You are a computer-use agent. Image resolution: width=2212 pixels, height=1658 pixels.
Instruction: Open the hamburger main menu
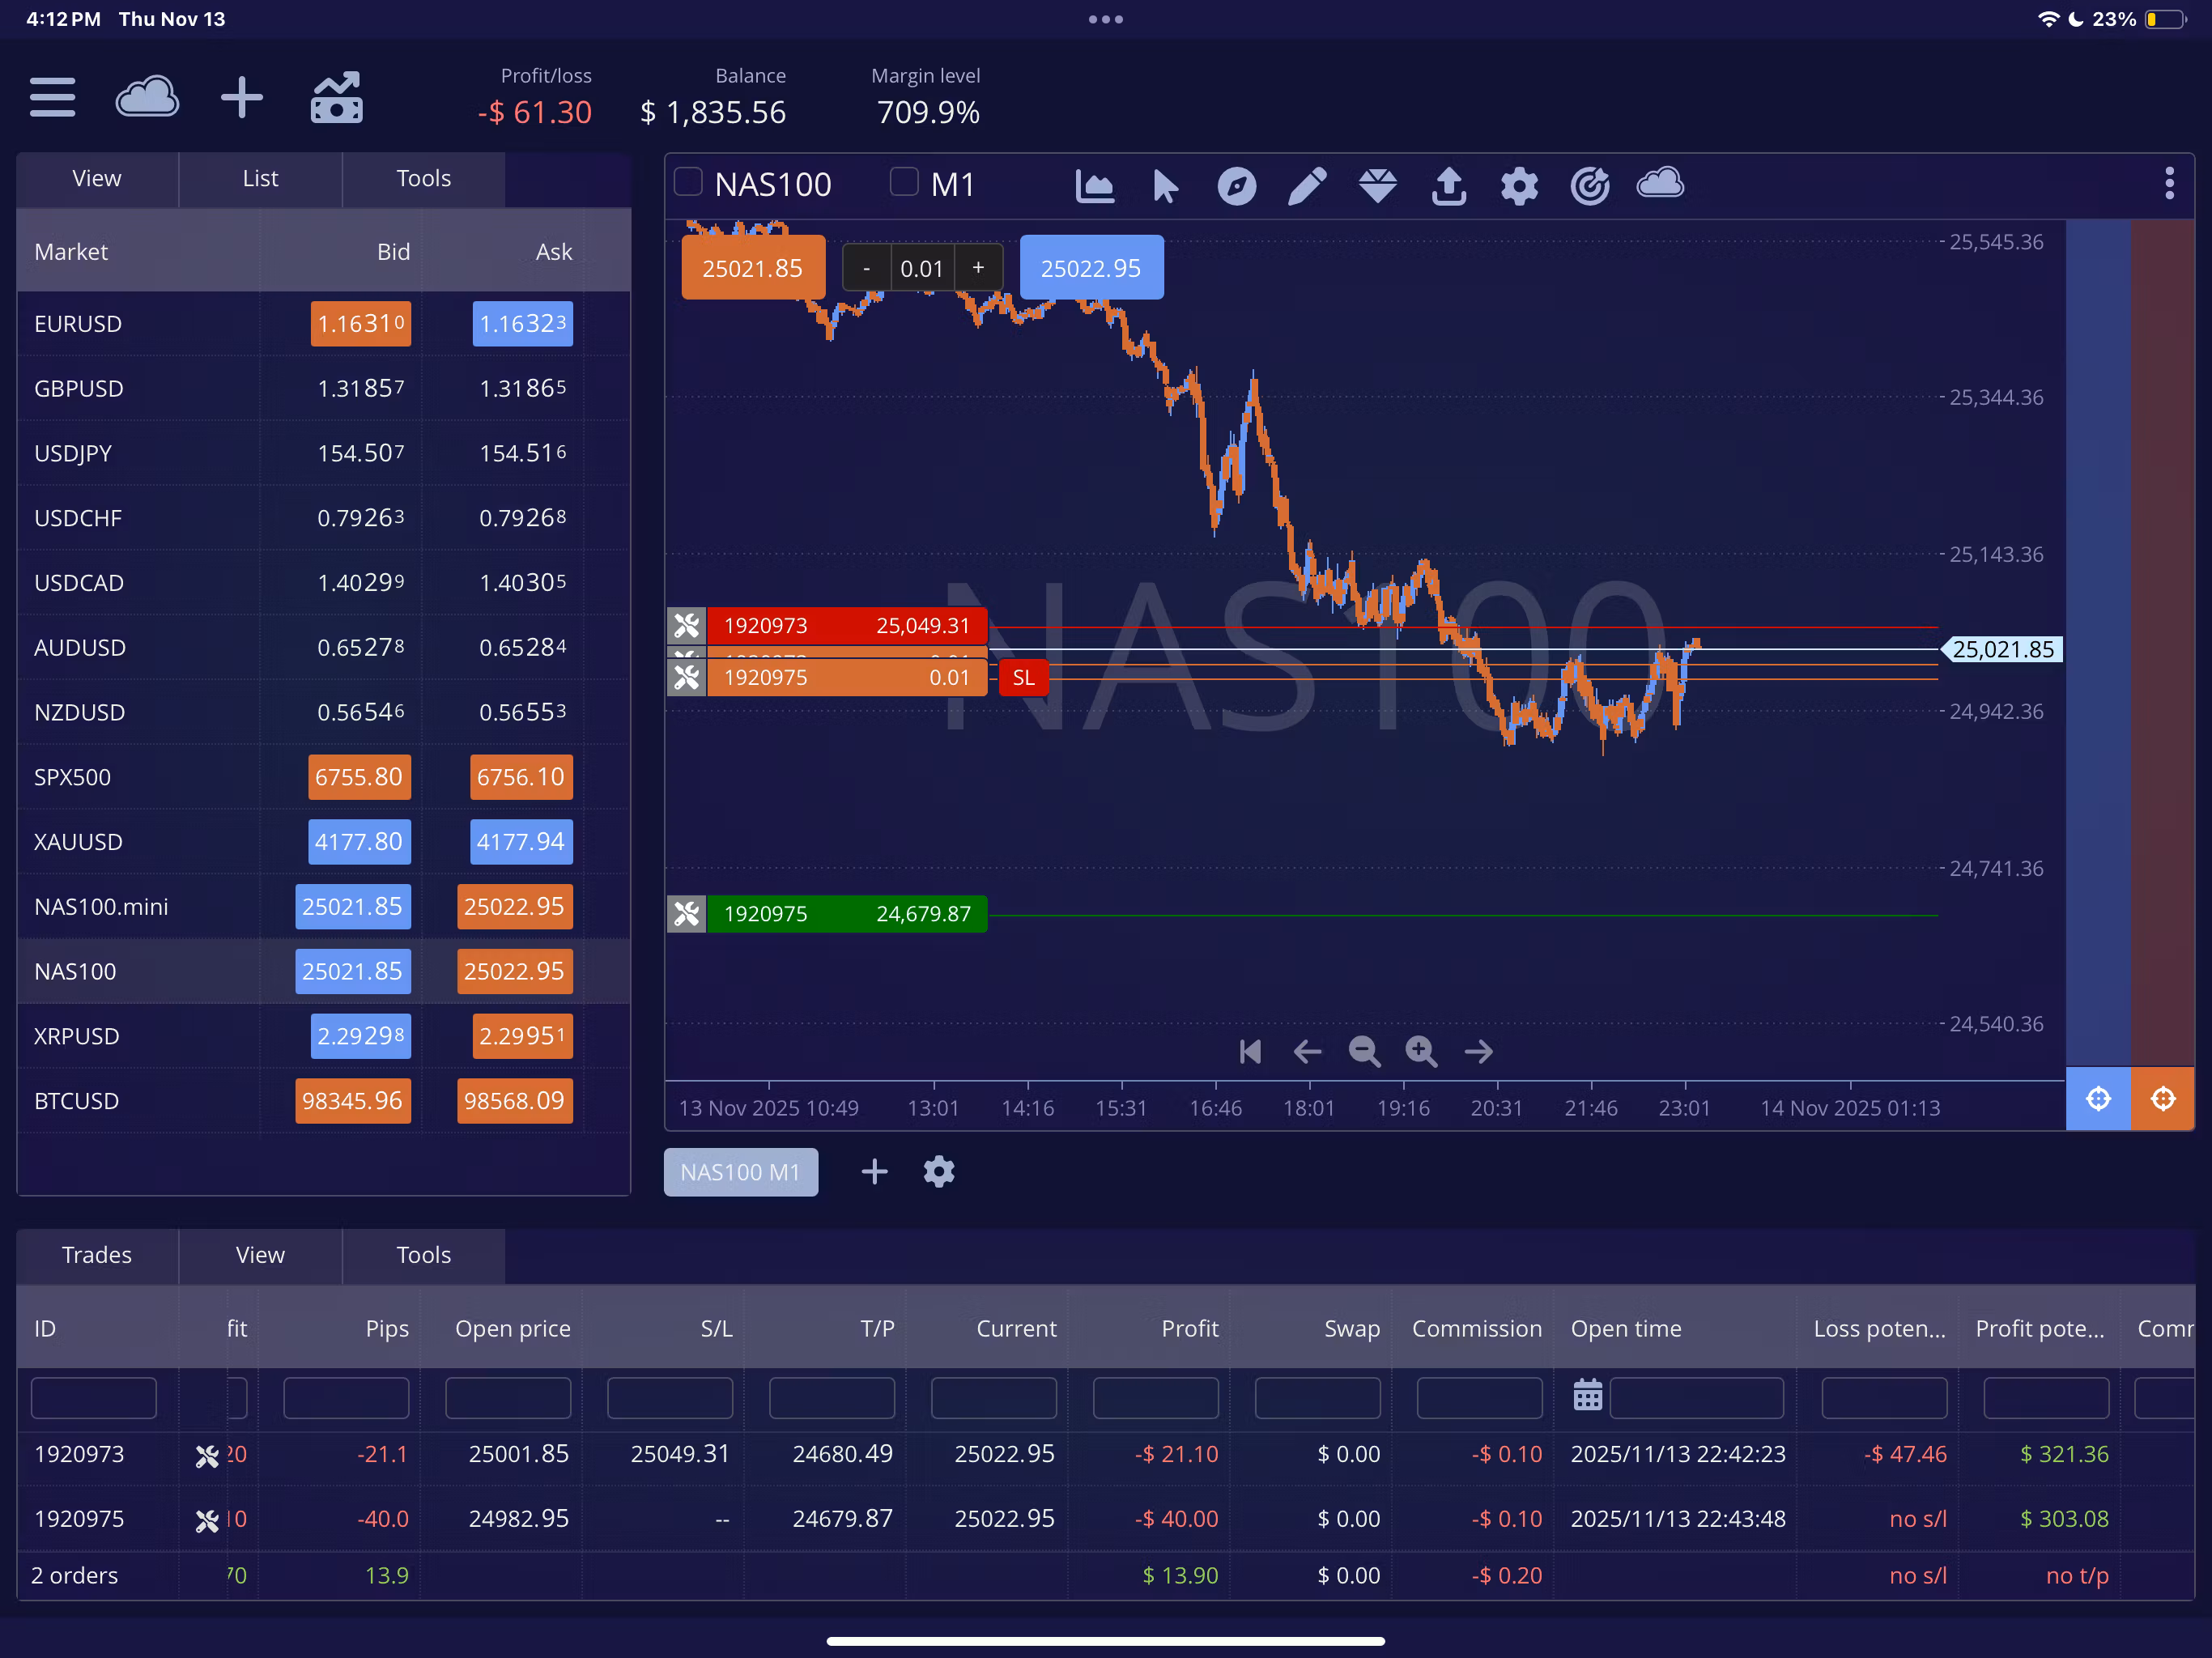52,97
